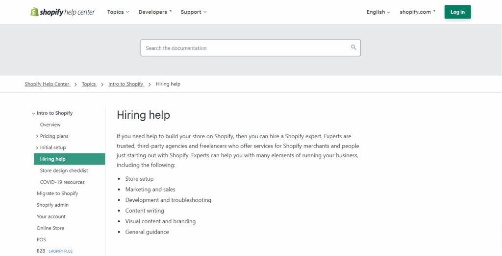Click the Log in button
502x256 pixels.
point(457,12)
